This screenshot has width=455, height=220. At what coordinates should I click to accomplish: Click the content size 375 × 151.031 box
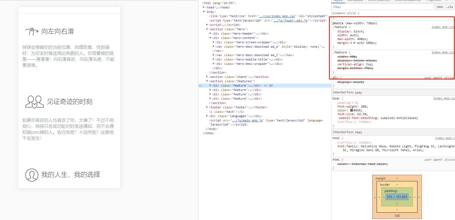tap(397, 197)
